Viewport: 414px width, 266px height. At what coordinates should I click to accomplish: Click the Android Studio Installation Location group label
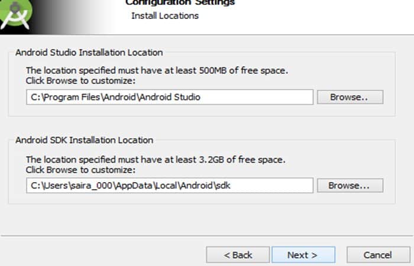(89, 53)
